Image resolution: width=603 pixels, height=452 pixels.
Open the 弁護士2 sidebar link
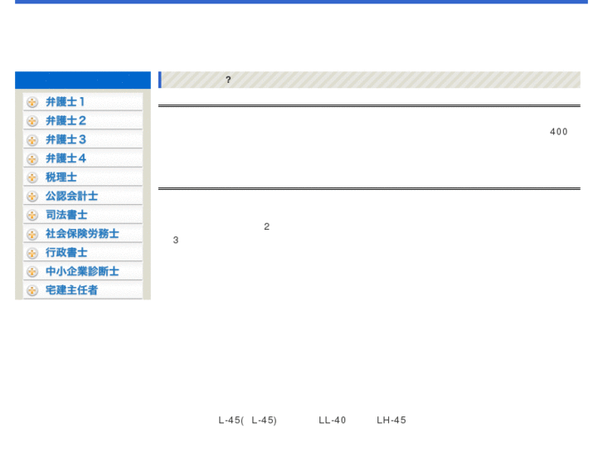pos(83,121)
